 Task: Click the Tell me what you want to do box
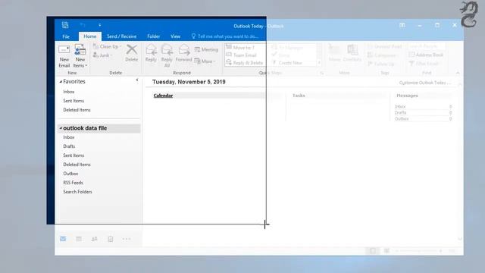click(x=225, y=36)
